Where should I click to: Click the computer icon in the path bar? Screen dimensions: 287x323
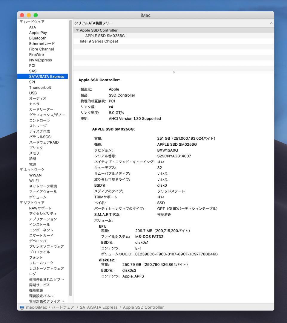(22, 307)
